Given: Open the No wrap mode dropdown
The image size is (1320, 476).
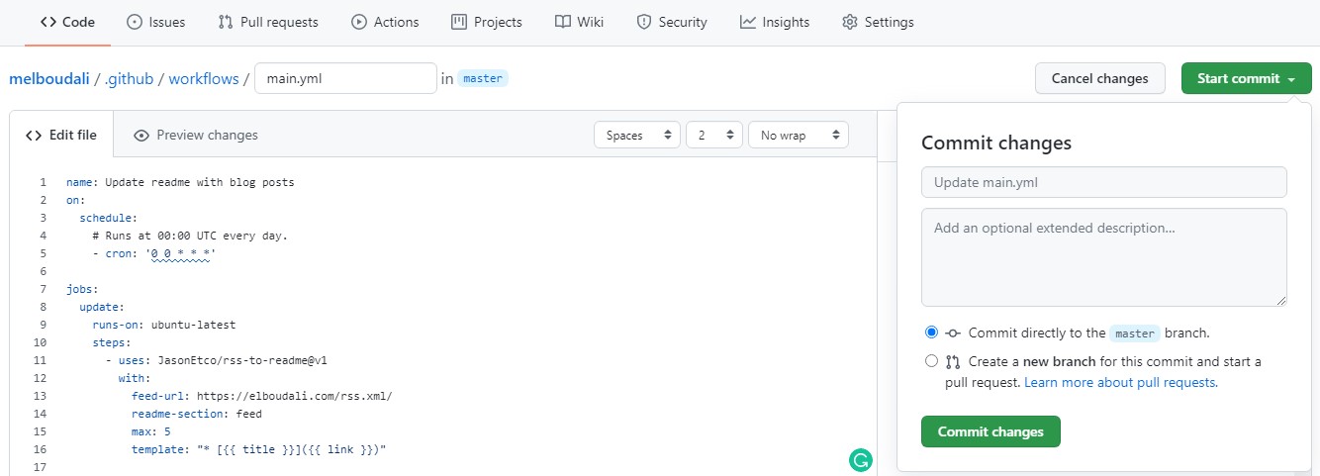Looking at the screenshot, I should [x=798, y=136].
